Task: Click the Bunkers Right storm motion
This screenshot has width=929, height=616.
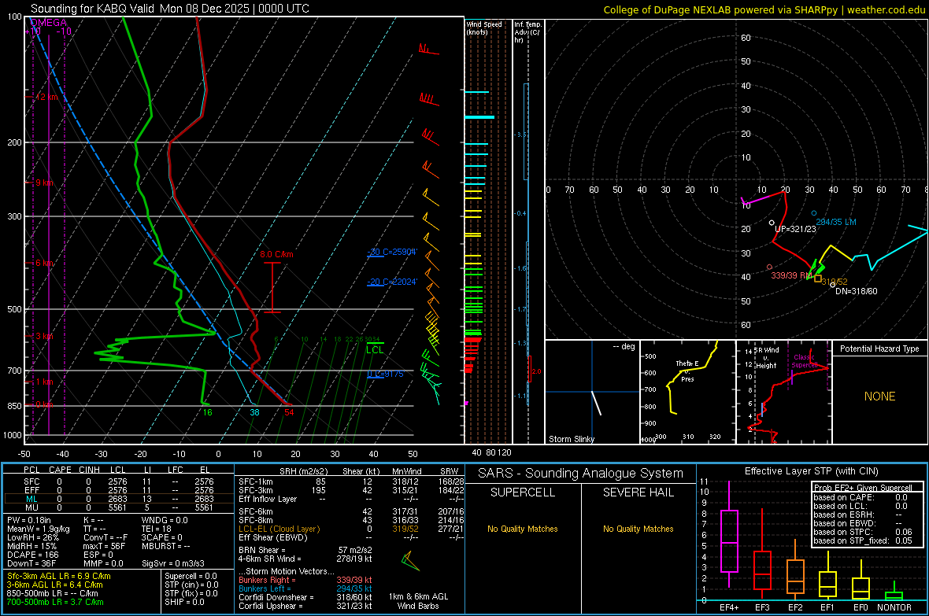Action: coord(305,580)
